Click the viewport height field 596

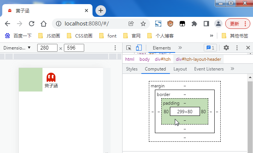[74, 48]
